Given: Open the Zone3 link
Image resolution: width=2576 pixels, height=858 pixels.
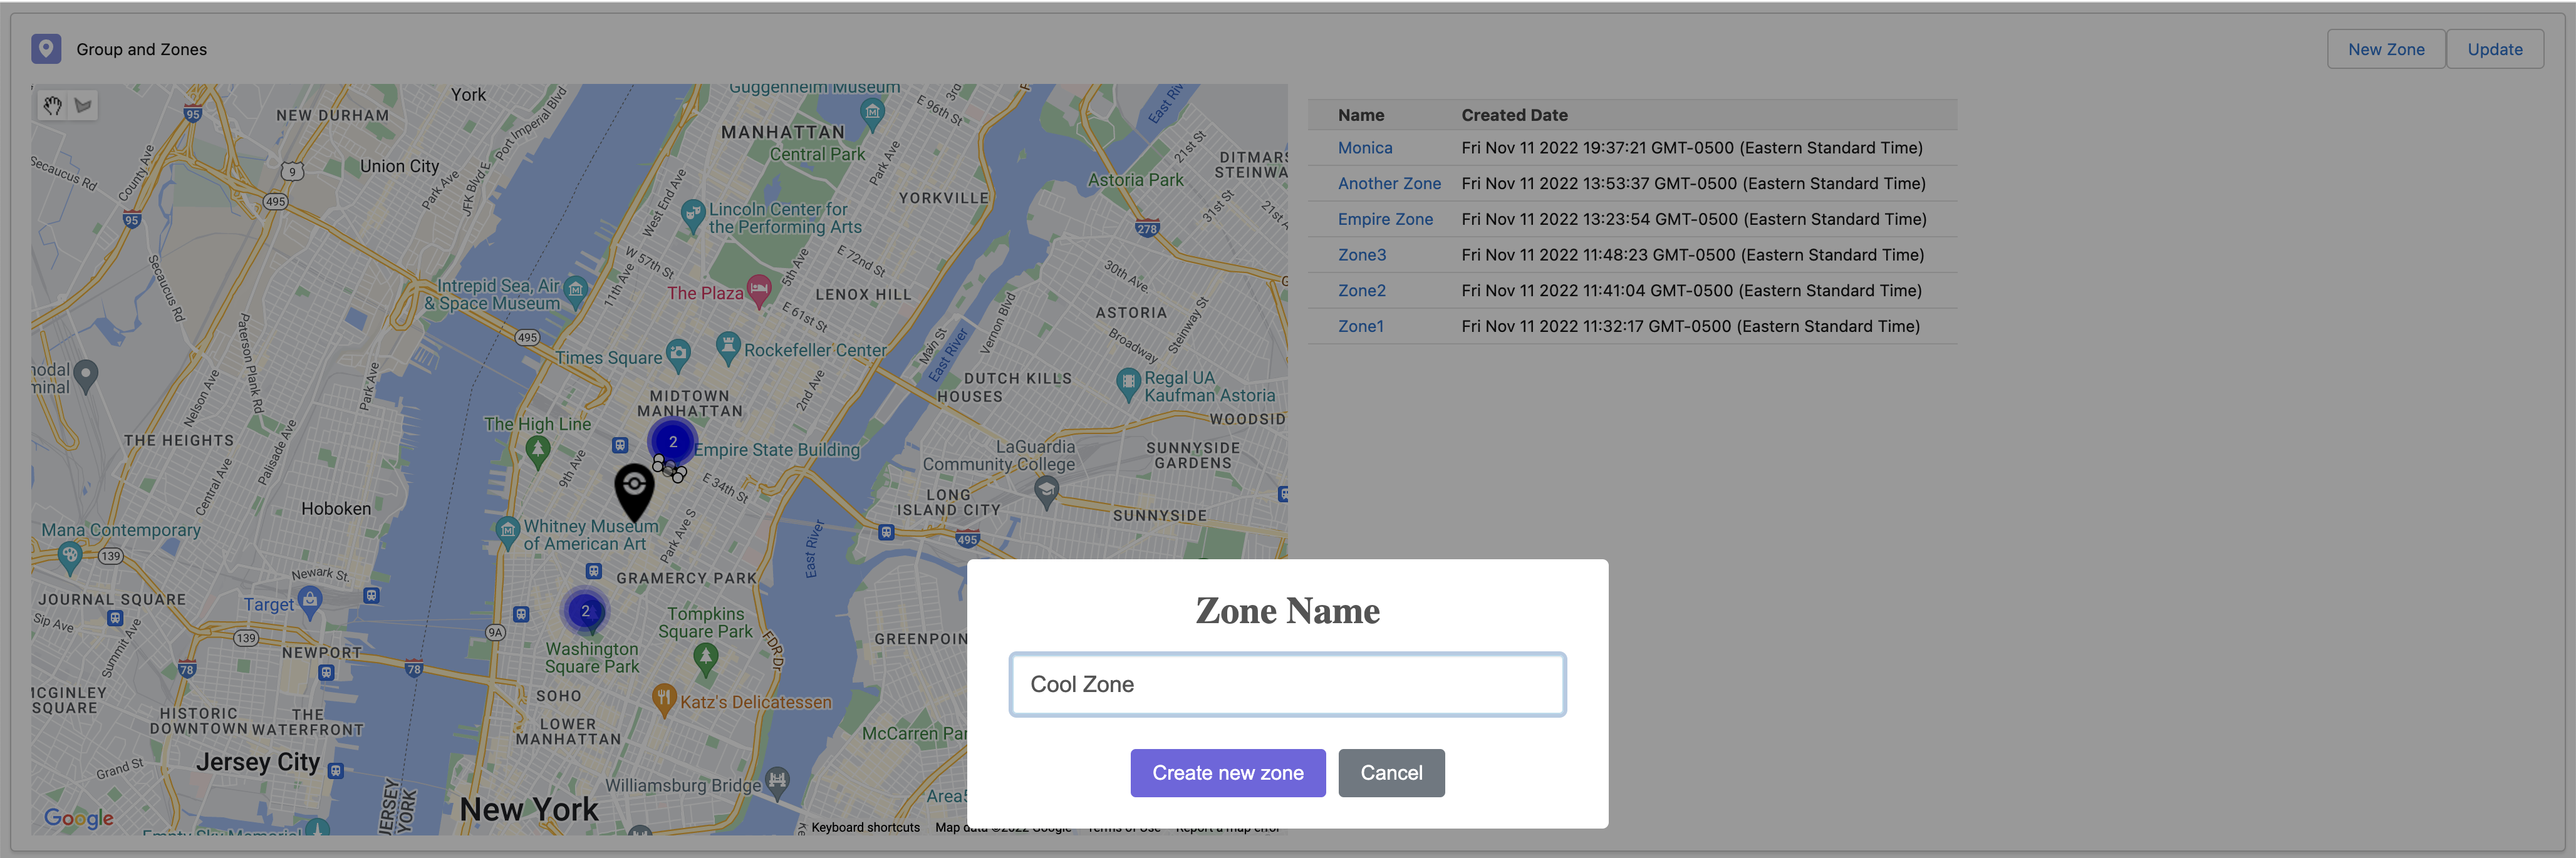Looking at the screenshot, I should click(x=1361, y=255).
